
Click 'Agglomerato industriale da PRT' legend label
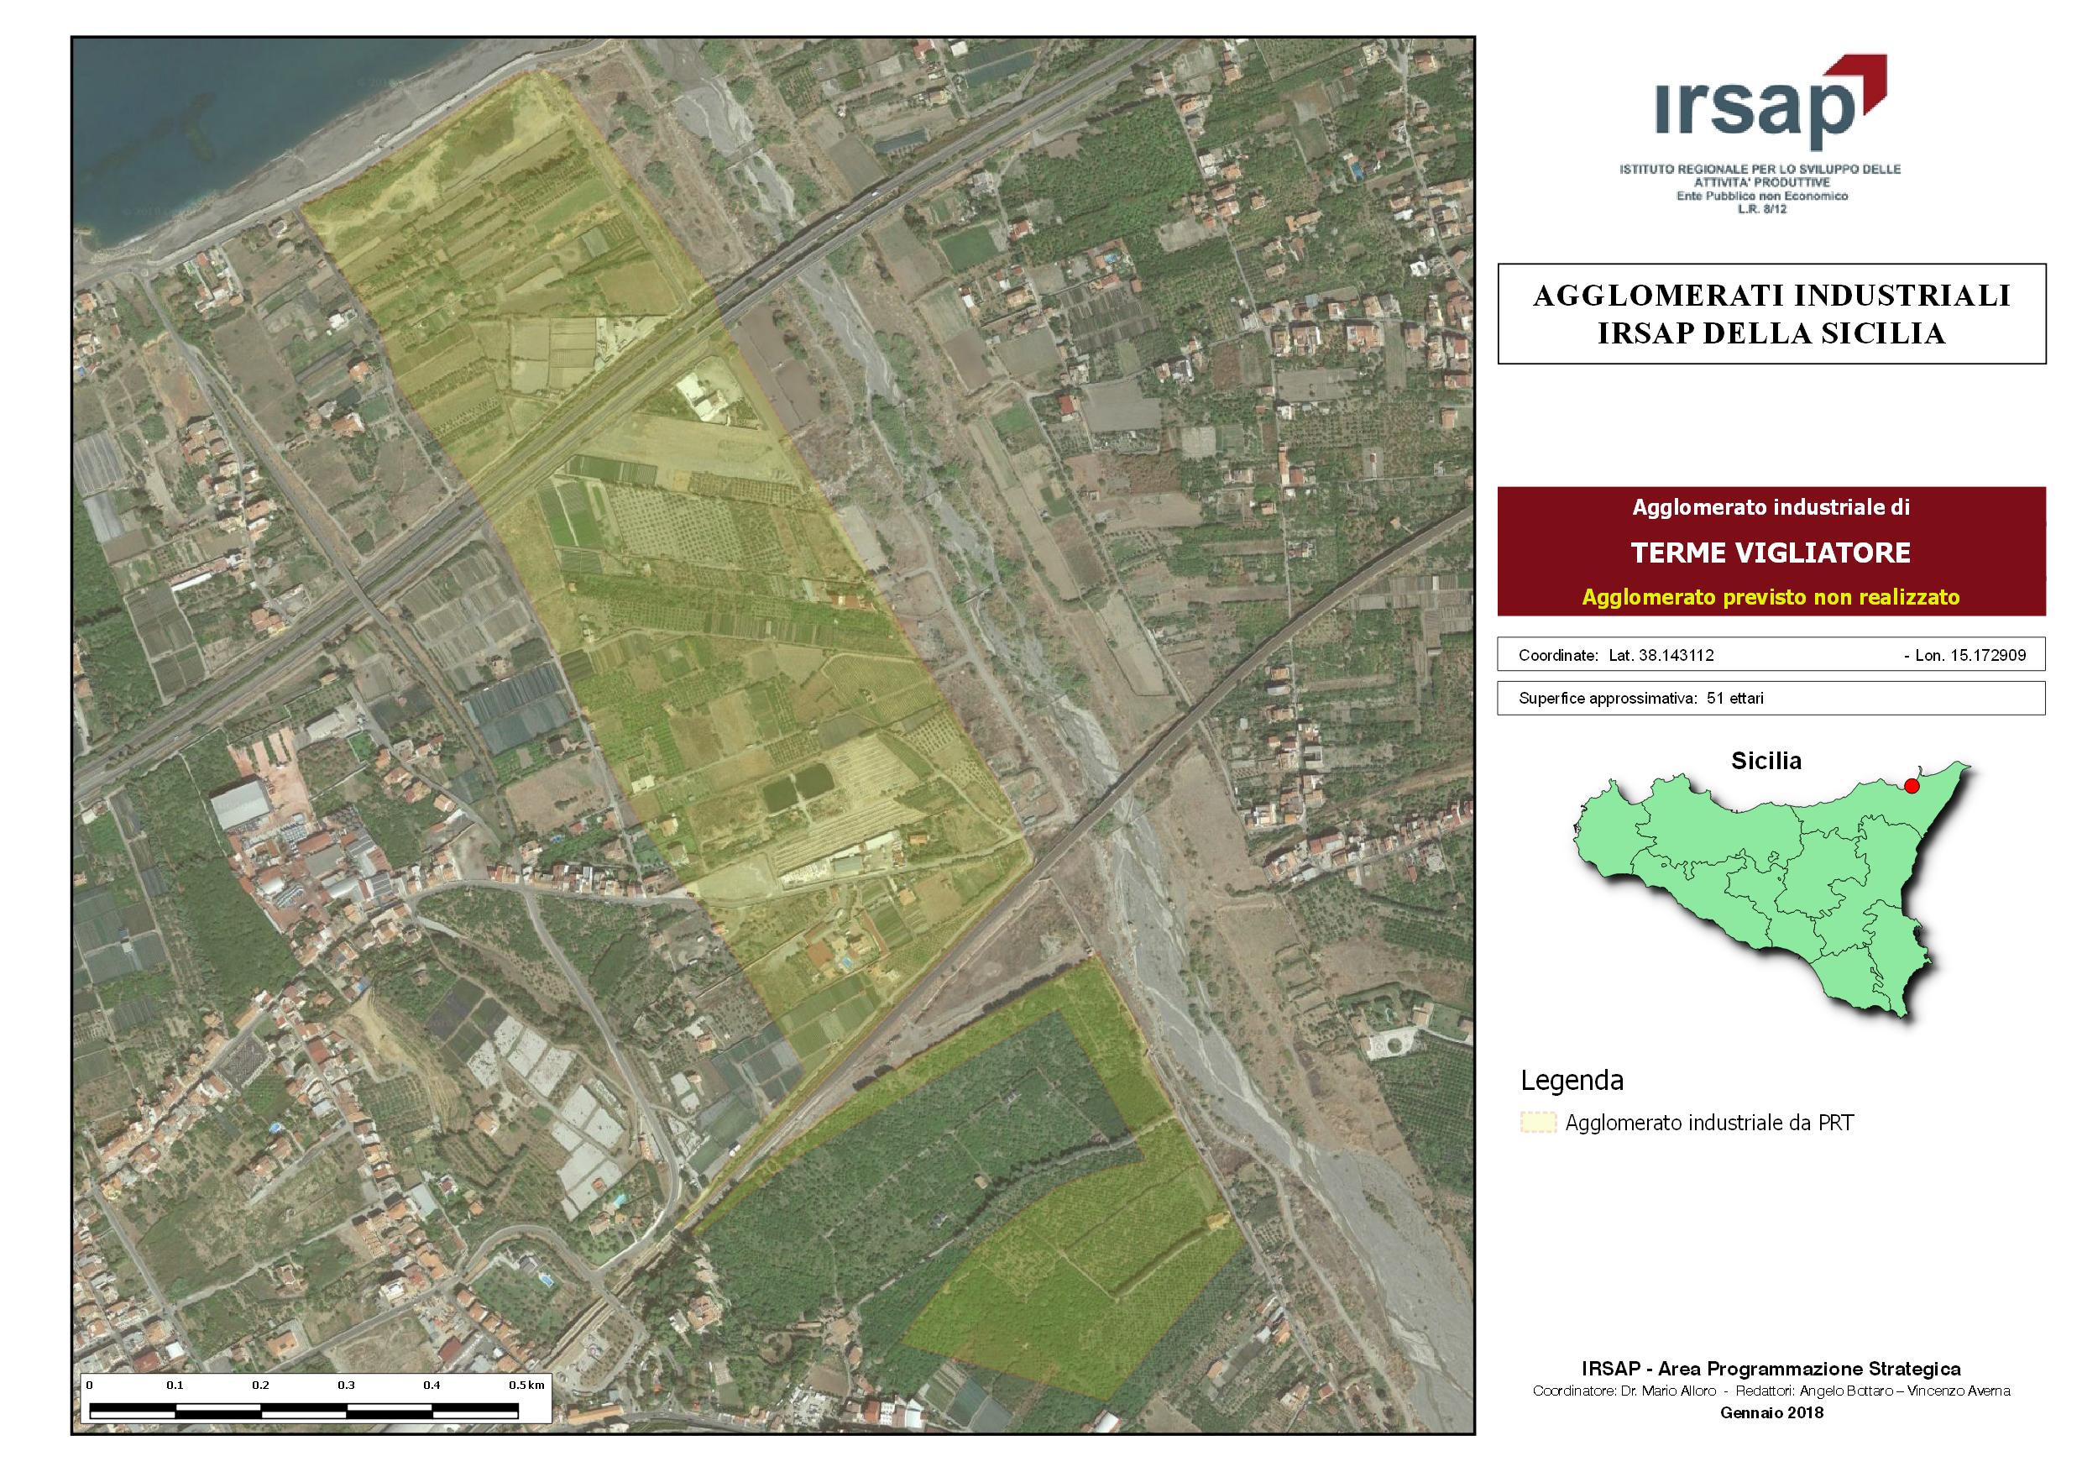coord(1709,1123)
